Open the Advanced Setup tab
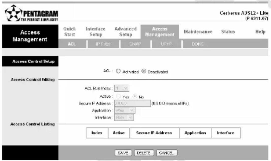Screen dimensions: 271x161 (125, 32)
